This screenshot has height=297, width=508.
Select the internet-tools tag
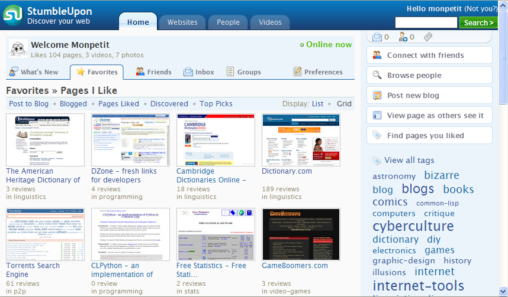[418, 286]
